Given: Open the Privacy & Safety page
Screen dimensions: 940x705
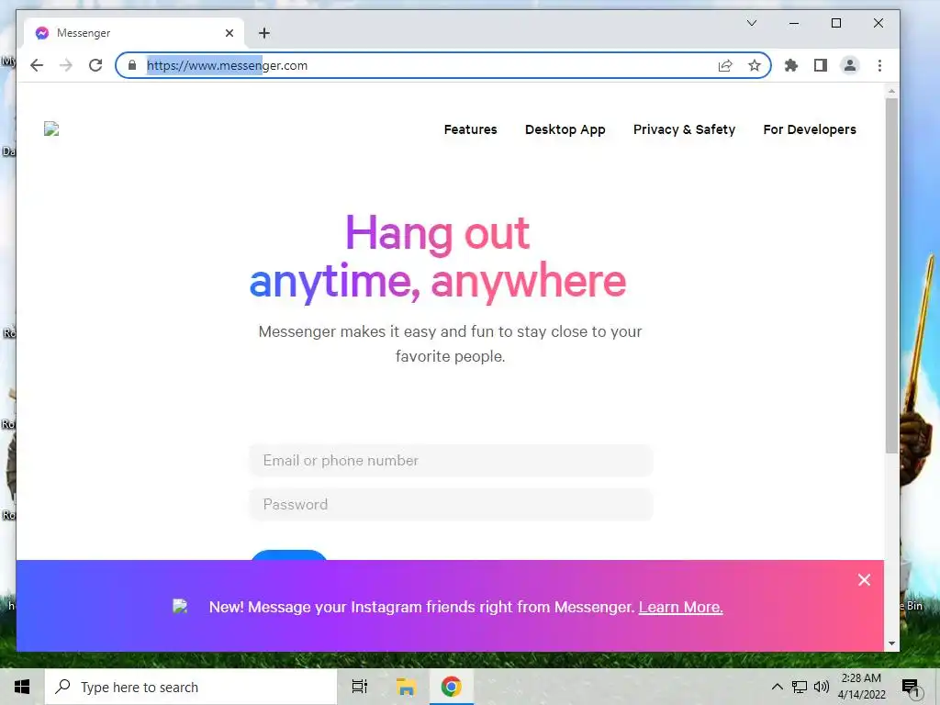Looking at the screenshot, I should (x=684, y=129).
